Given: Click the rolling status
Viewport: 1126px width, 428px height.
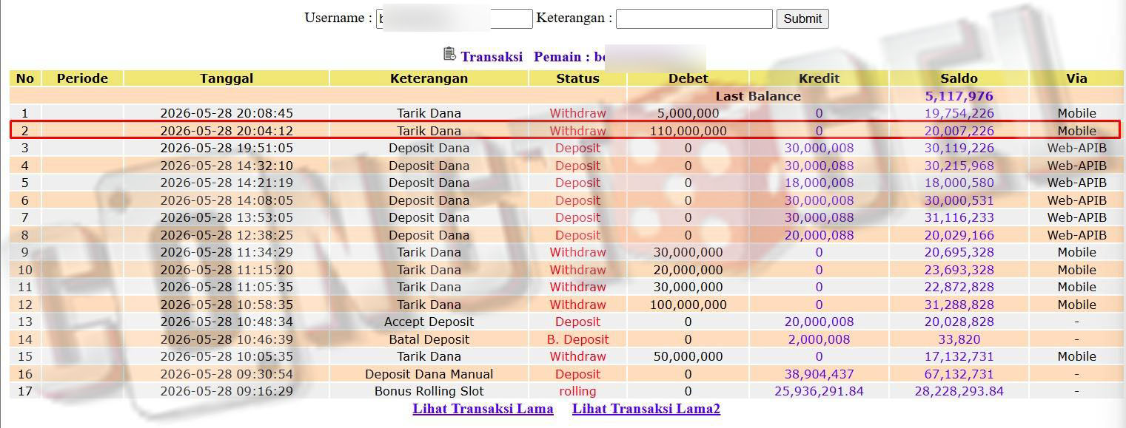Looking at the screenshot, I should [x=577, y=391].
